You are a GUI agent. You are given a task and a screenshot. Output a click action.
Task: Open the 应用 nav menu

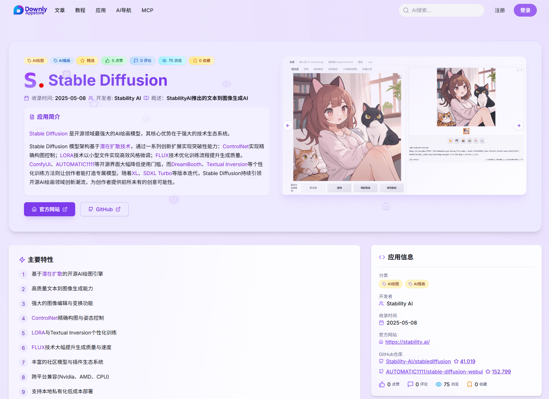pos(101,10)
